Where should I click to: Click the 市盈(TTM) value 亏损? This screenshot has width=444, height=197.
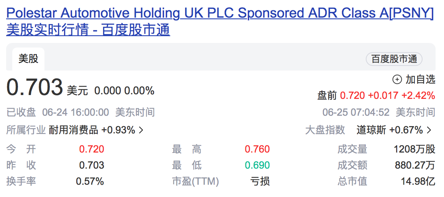click(260, 181)
